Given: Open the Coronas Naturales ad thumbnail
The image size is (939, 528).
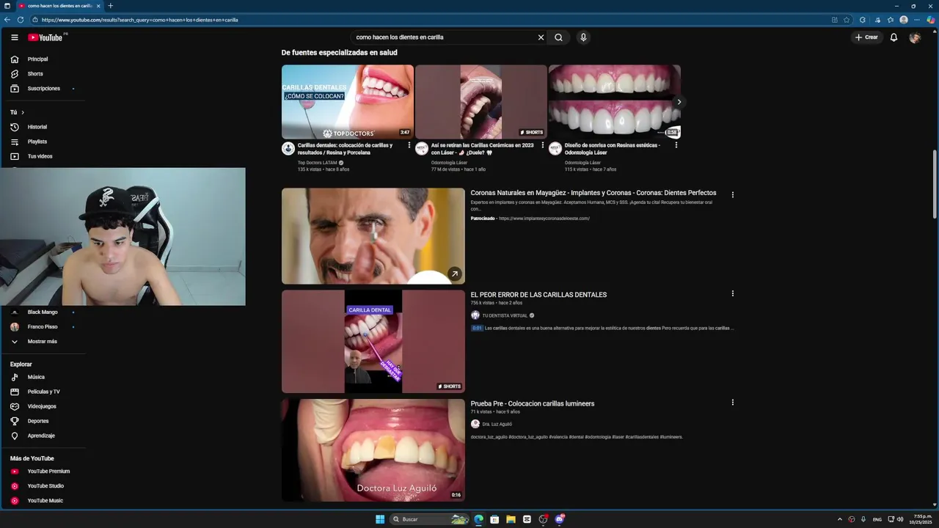Looking at the screenshot, I should point(373,236).
